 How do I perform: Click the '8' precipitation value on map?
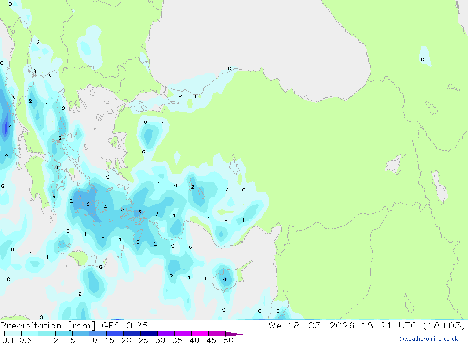[88, 204]
